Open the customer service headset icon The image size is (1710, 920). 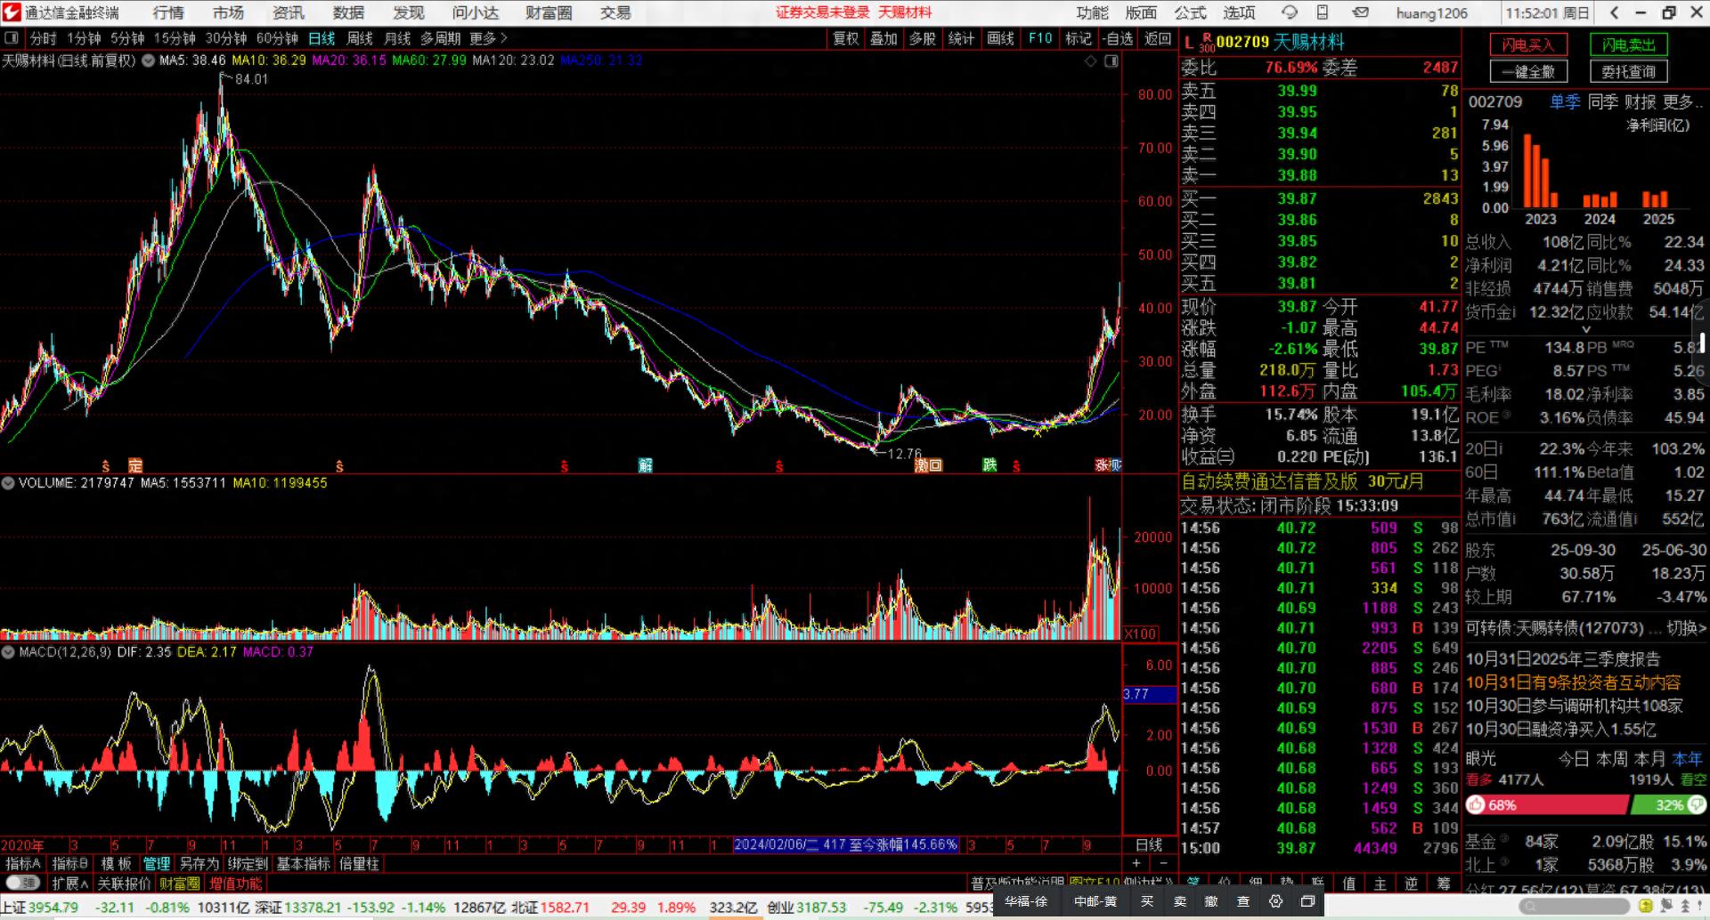pos(1289,12)
